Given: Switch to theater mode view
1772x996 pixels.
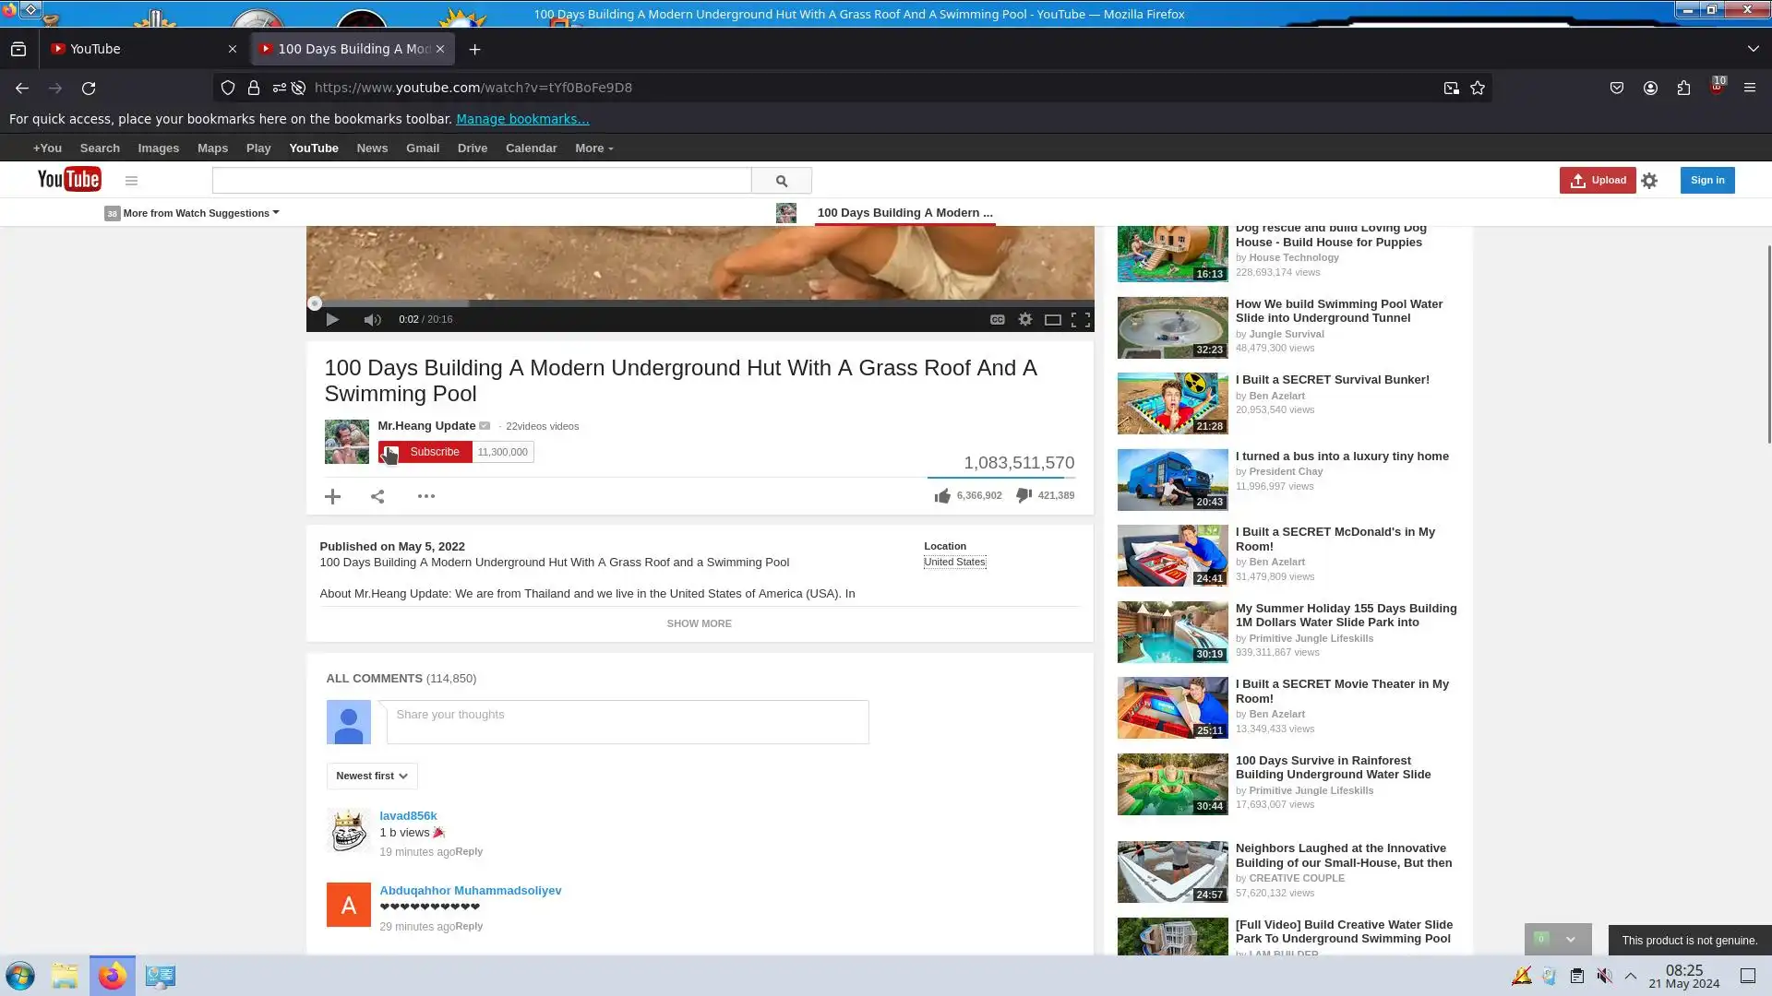Looking at the screenshot, I should [1052, 319].
